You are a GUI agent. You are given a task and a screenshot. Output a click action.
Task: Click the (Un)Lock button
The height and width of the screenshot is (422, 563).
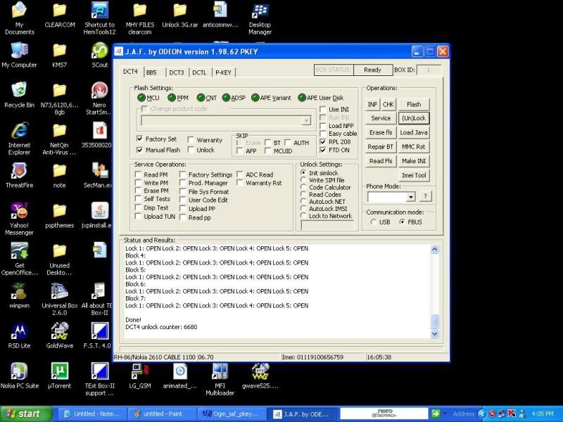point(414,118)
